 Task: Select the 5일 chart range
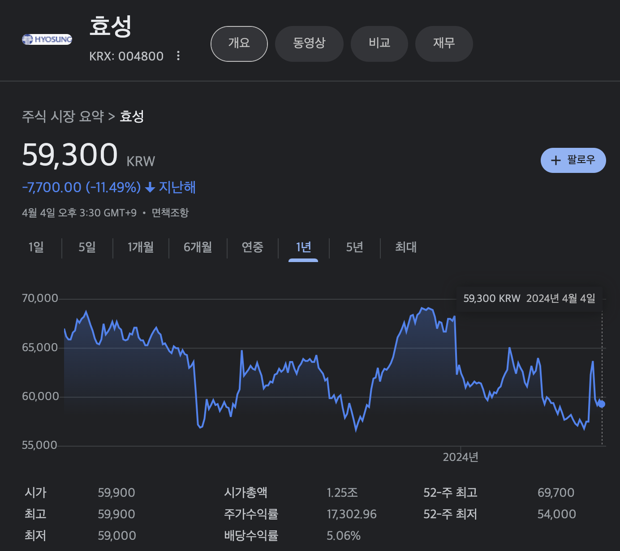[x=87, y=247]
